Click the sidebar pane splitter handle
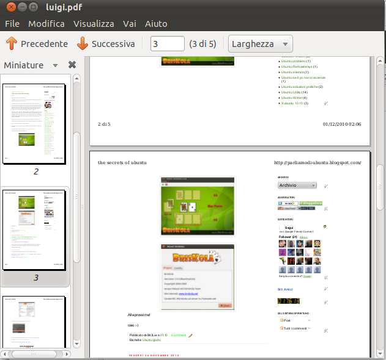This screenshot has height=360, width=386. tap(83, 207)
